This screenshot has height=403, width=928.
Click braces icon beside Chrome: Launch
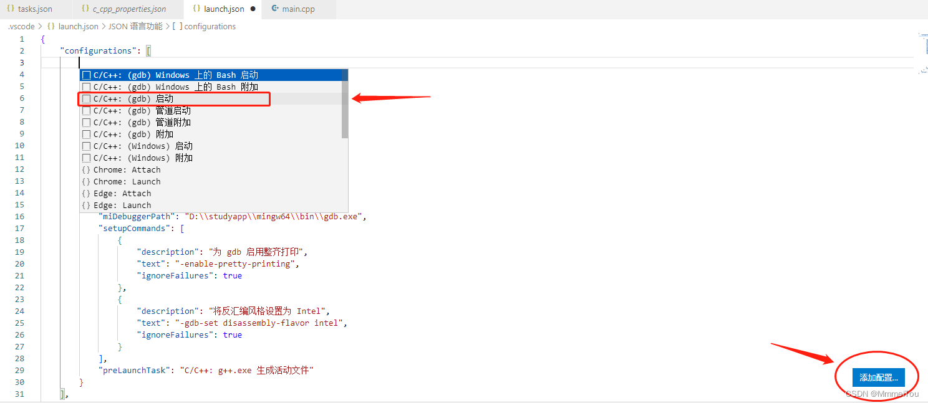coord(86,181)
